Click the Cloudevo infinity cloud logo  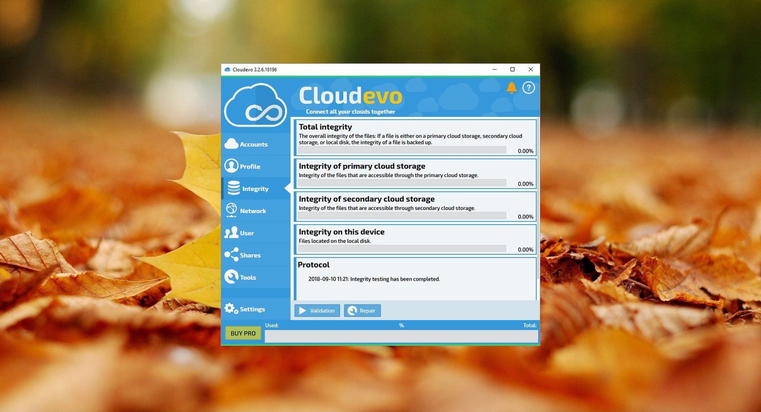pos(256,105)
